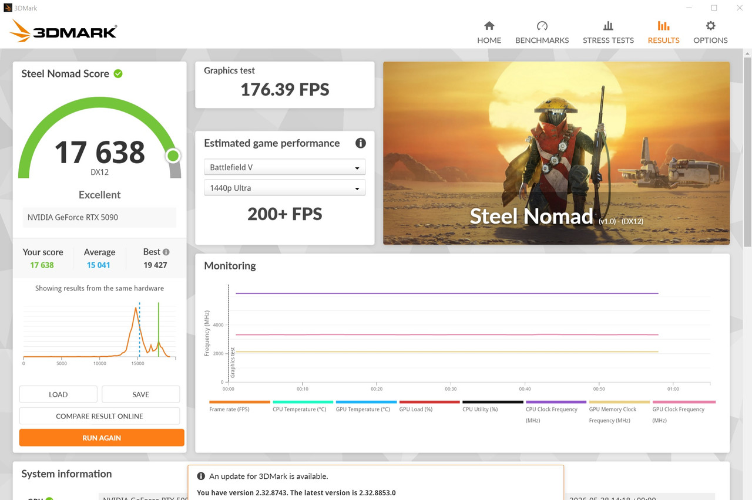
Task: Click the version 2.32.8743 update message
Action: coord(296,493)
